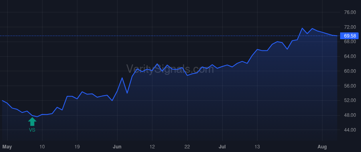Click the green VS signal arrow marker
The height and width of the screenshot is (152, 361).
[32, 122]
